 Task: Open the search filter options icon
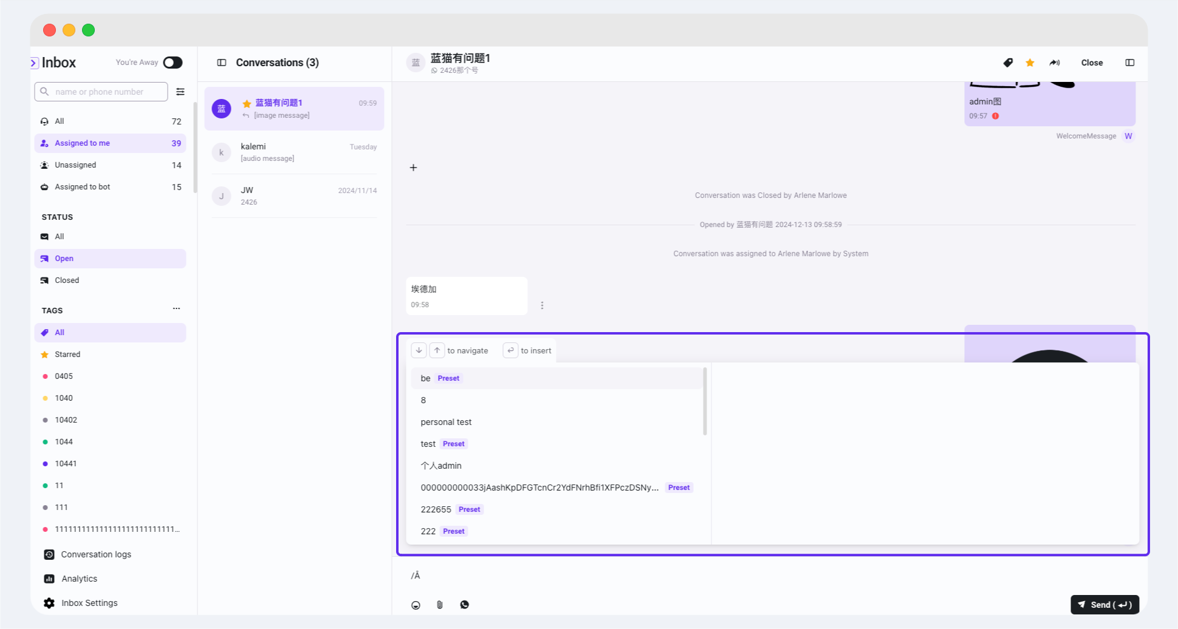(180, 92)
